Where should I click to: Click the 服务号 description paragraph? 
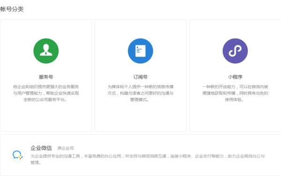tap(46, 93)
